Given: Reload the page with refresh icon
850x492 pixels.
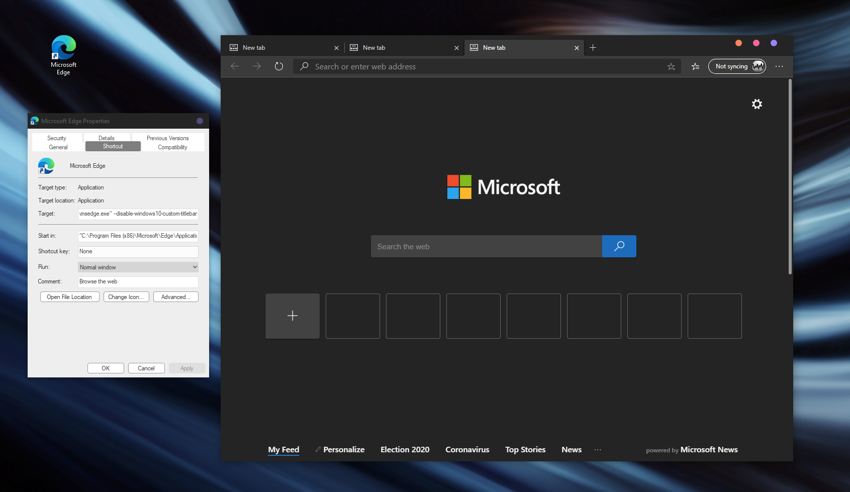Looking at the screenshot, I should [x=279, y=66].
